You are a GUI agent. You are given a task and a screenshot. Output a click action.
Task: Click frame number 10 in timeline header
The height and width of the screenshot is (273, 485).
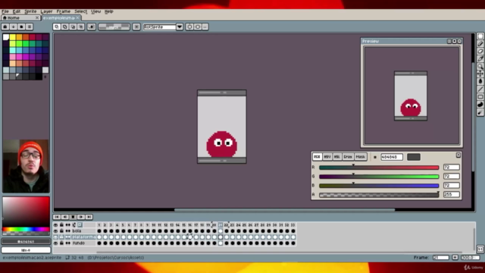(x=153, y=225)
